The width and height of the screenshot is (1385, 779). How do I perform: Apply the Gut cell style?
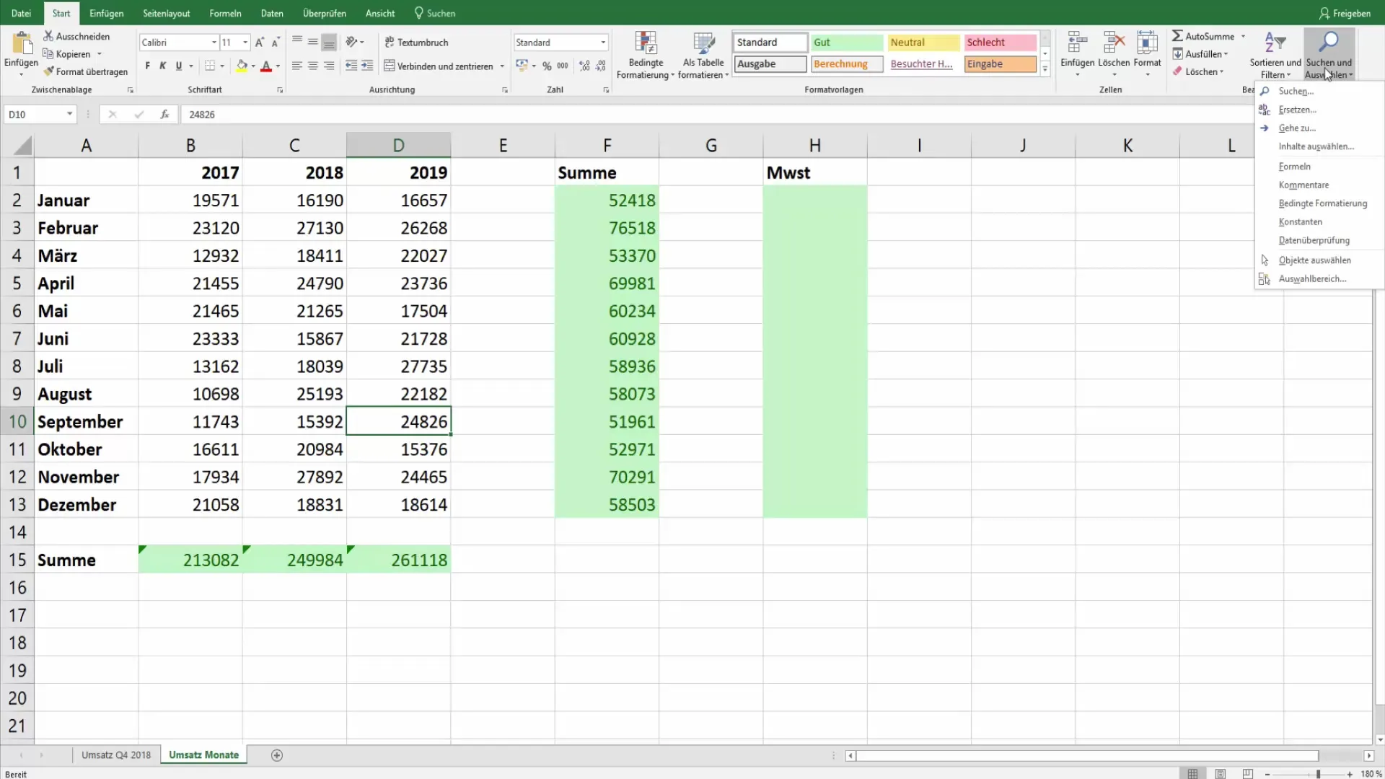click(x=847, y=43)
